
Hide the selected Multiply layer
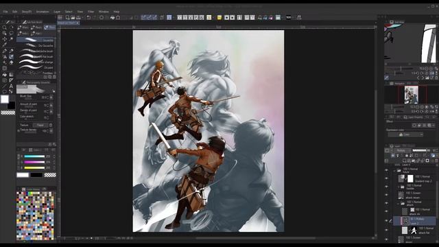tap(387, 221)
